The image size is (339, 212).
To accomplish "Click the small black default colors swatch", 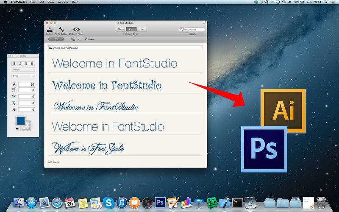I will tap(17, 129).
